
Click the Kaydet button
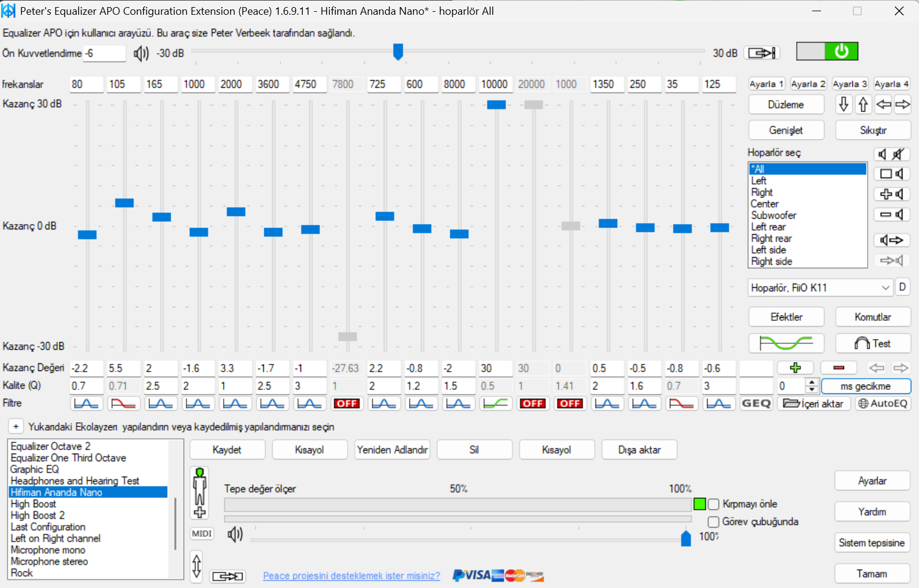click(227, 449)
